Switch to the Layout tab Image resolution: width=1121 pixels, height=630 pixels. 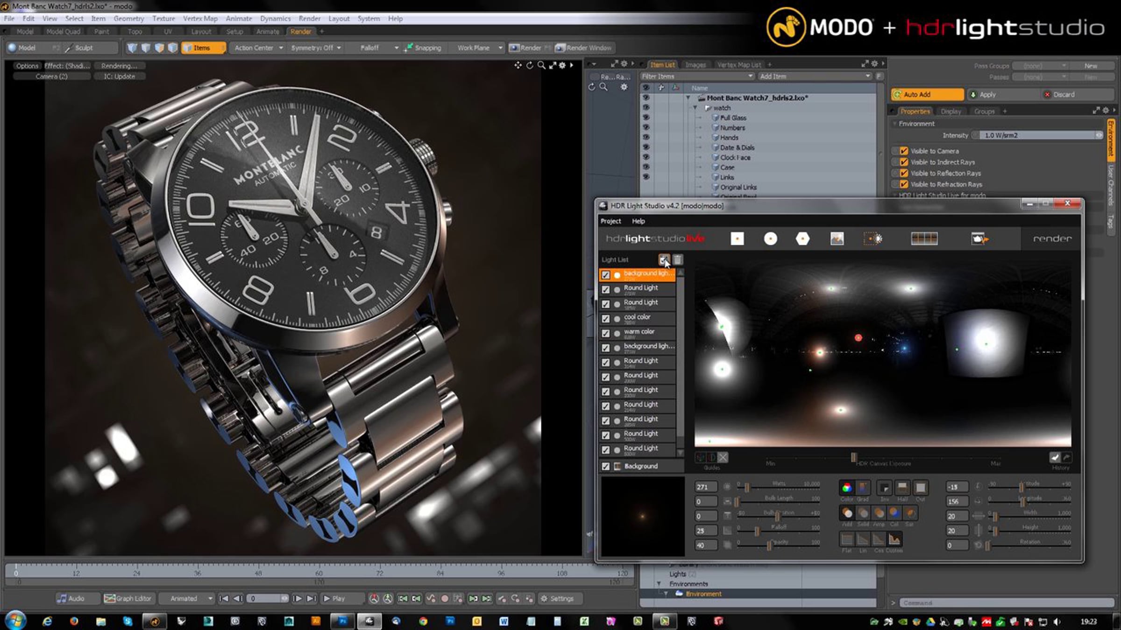(x=201, y=32)
